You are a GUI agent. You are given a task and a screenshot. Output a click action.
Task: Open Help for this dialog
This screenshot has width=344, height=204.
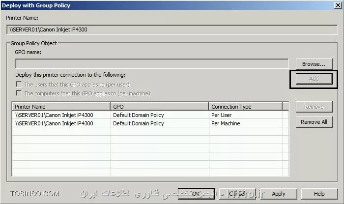tap(319, 194)
